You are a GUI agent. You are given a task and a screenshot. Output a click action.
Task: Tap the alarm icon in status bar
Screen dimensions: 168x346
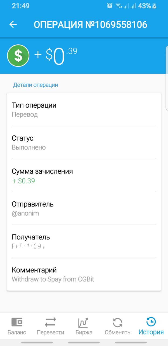[x=109, y=6]
